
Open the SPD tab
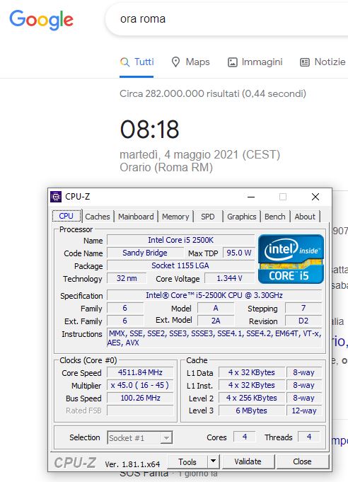[x=208, y=217]
